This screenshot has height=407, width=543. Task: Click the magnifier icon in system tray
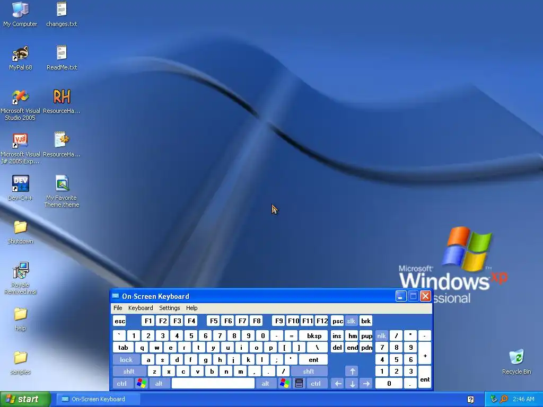[x=504, y=399]
